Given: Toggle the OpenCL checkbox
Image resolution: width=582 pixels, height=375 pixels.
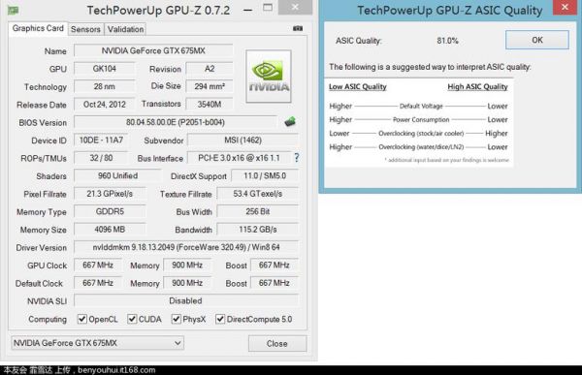Looking at the screenshot, I should pyautogui.click(x=82, y=319).
